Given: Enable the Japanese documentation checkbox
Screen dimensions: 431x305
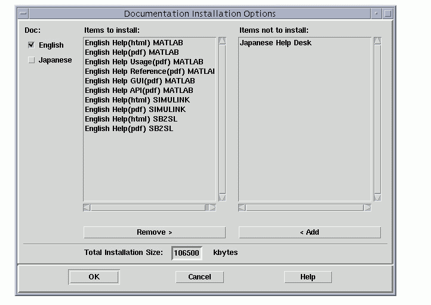Looking at the screenshot, I should pyautogui.click(x=31, y=60).
